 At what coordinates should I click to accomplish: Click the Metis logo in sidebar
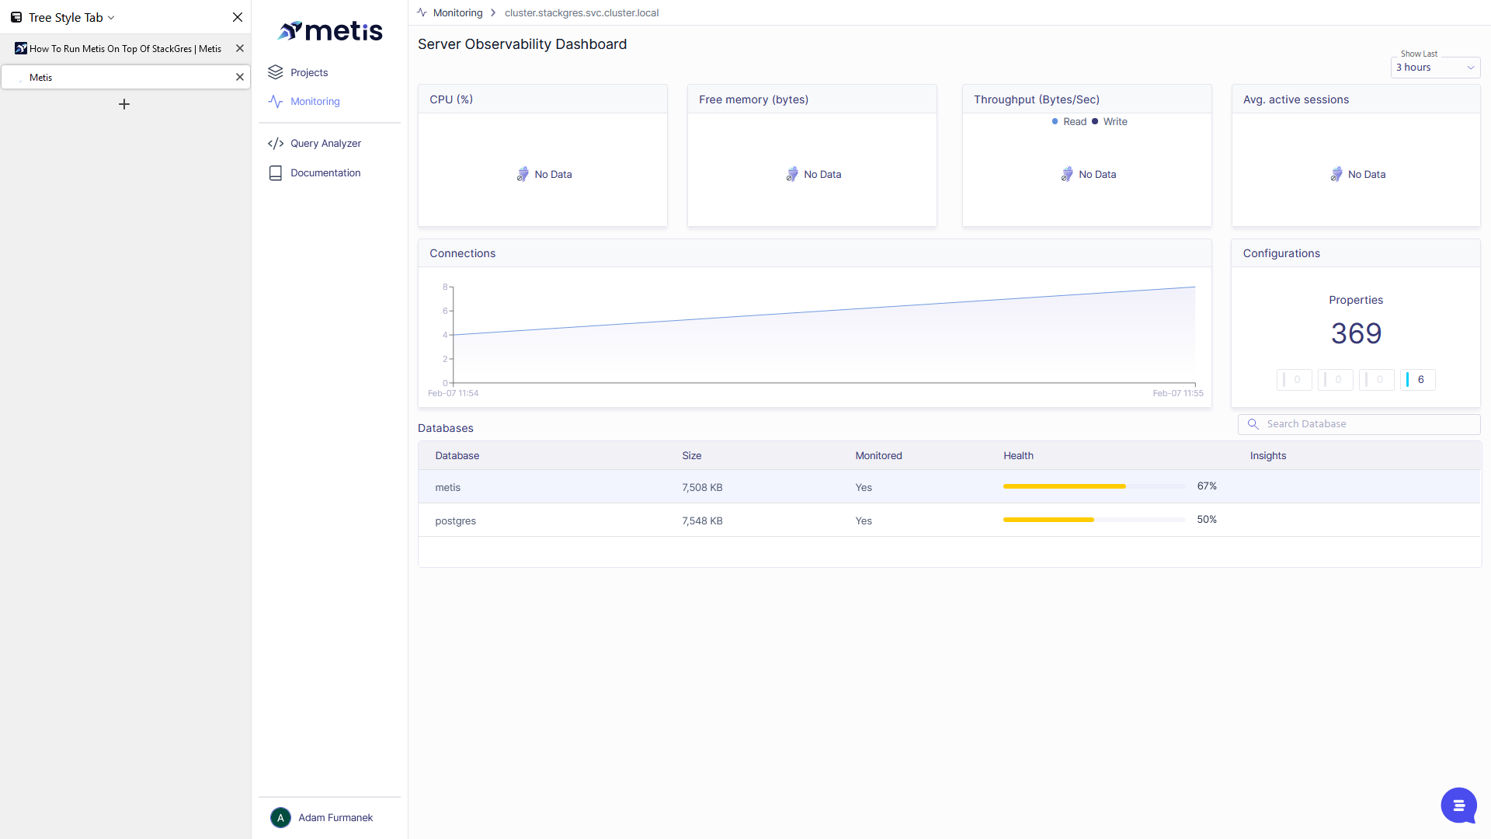click(x=330, y=31)
